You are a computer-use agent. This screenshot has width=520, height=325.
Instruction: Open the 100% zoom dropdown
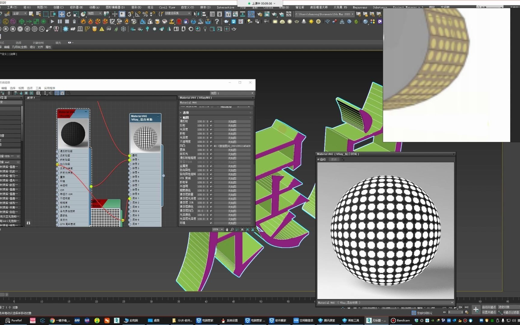pyautogui.click(x=218, y=229)
